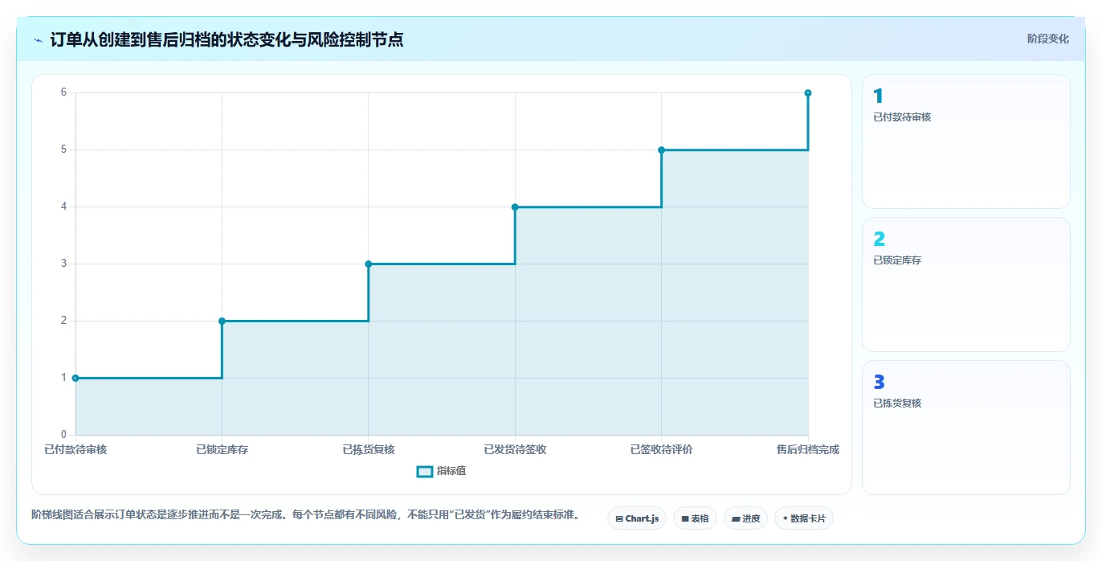Screen dimensions: 1102x561
Task: Click the x-axis label 售后归档完成
Action: [808, 450]
